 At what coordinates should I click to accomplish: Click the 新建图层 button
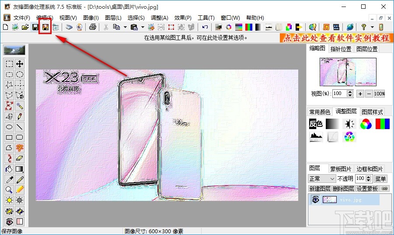[320, 189]
